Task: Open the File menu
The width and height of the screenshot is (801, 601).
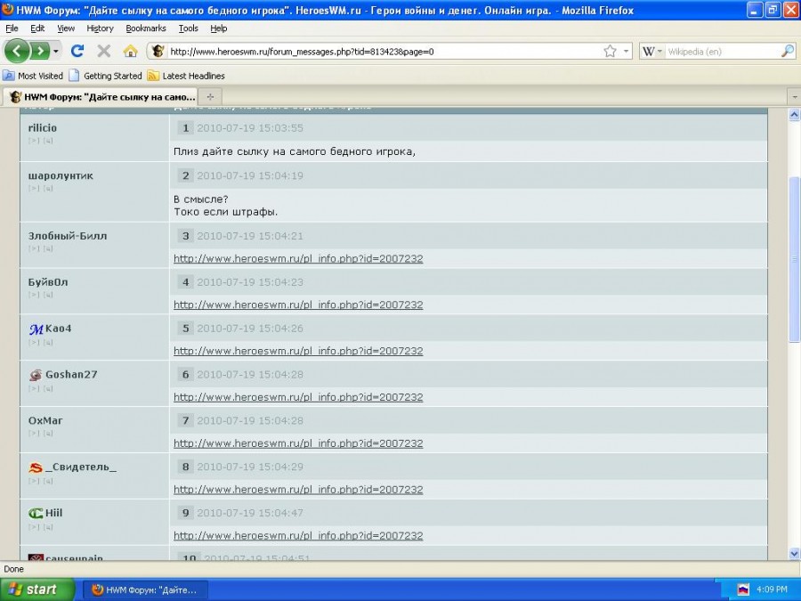Action: click(x=12, y=28)
